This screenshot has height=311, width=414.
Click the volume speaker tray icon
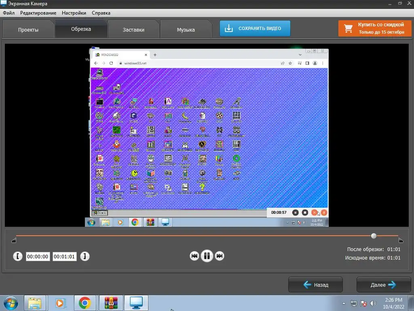coord(373,303)
